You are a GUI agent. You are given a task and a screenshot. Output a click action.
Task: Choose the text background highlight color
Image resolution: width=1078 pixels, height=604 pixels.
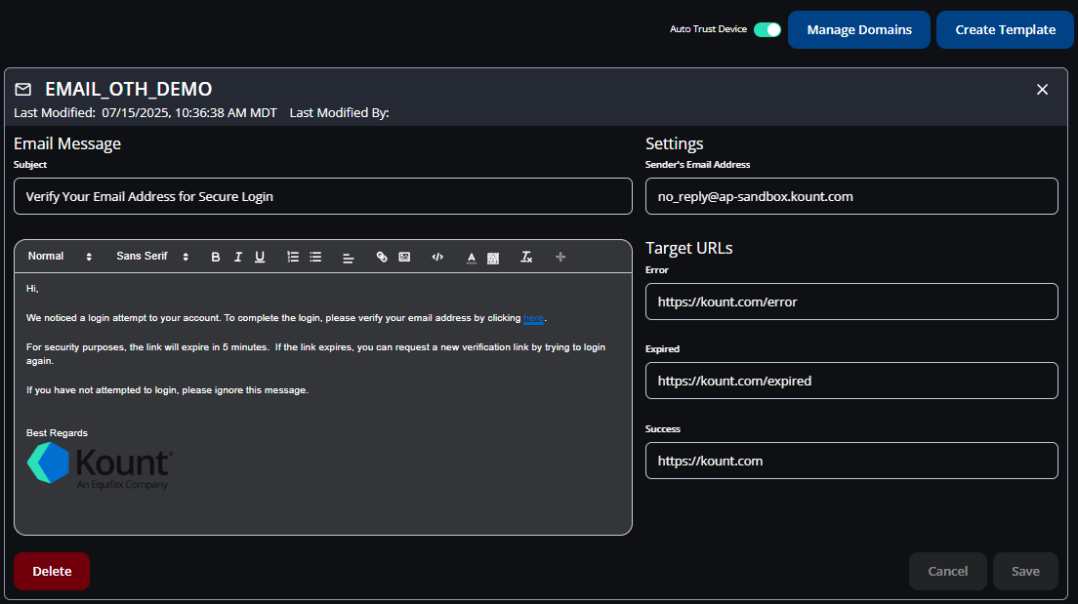[493, 258]
